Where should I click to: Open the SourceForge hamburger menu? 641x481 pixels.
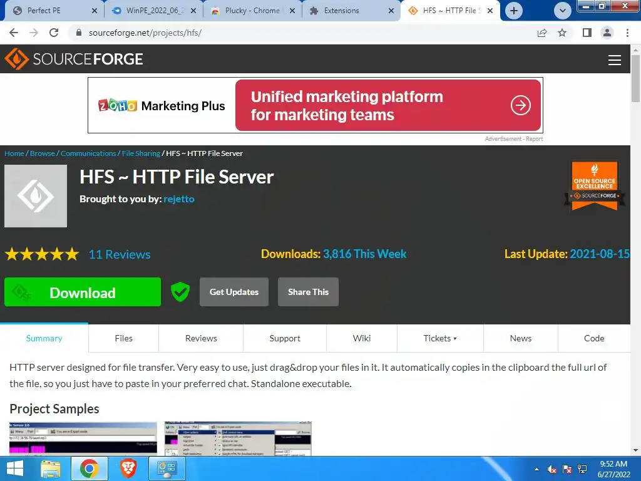[615, 59]
